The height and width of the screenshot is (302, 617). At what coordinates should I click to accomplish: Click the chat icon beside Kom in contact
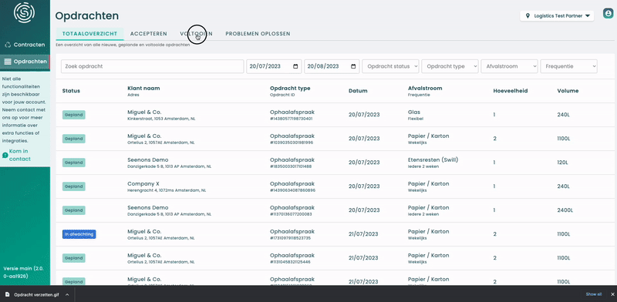click(x=5, y=155)
